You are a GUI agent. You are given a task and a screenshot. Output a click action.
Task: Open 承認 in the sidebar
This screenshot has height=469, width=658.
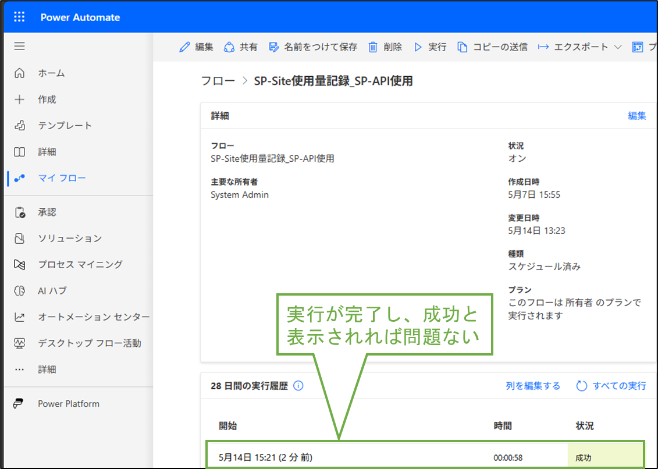[x=47, y=212]
